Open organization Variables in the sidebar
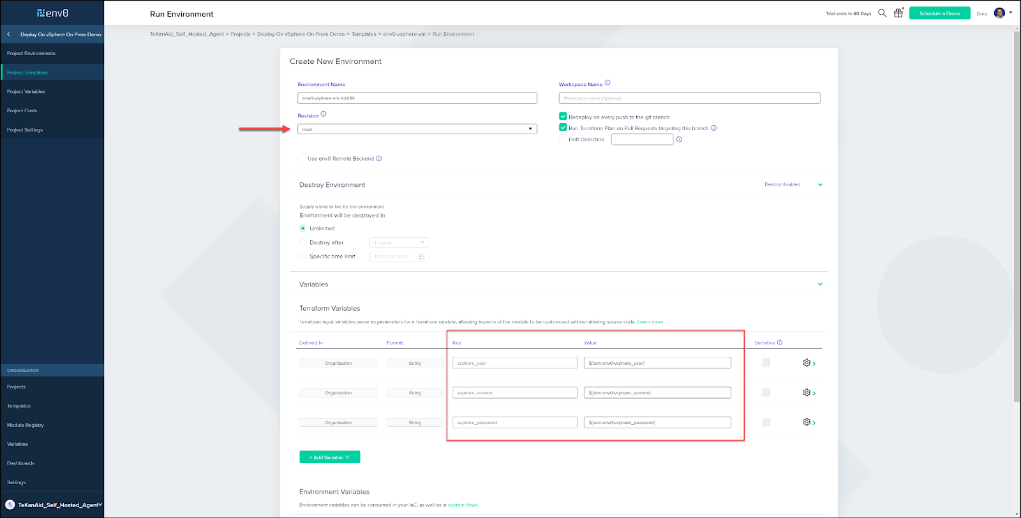1021x518 pixels. coord(17,444)
